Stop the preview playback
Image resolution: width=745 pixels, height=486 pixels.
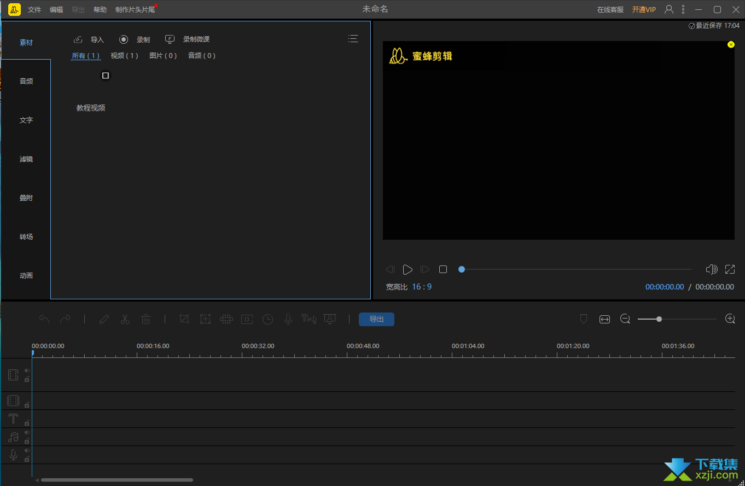pyautogui.click(x=443, y=269)
